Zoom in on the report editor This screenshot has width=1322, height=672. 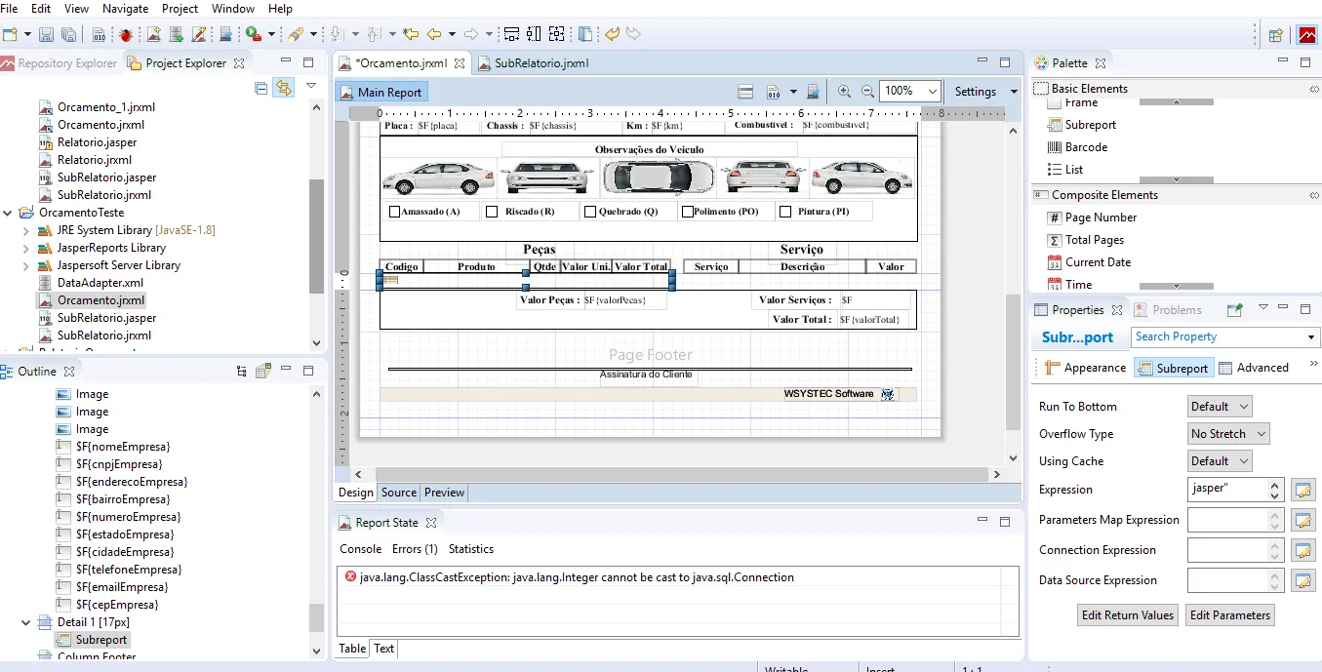(844, 92)
